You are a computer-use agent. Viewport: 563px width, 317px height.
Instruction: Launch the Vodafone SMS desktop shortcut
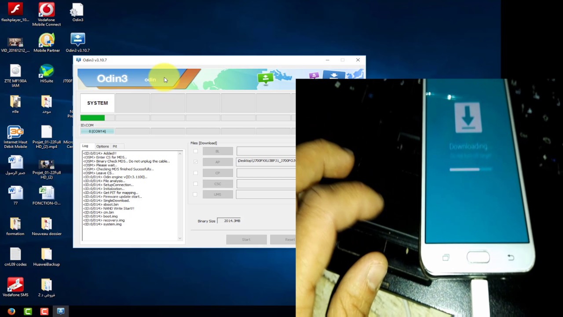pos(15,288)
